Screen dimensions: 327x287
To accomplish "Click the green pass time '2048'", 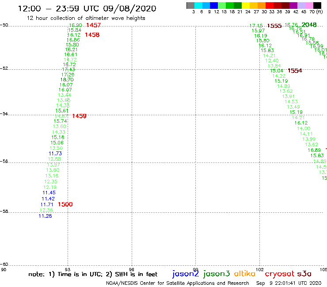I will (x=309, y=25).
